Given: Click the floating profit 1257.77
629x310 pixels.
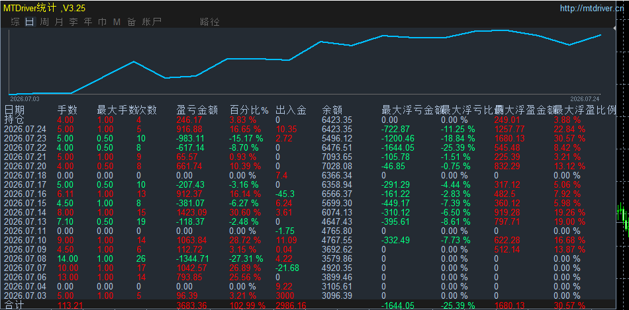Looking at the screenshot, I should (509, 129).
